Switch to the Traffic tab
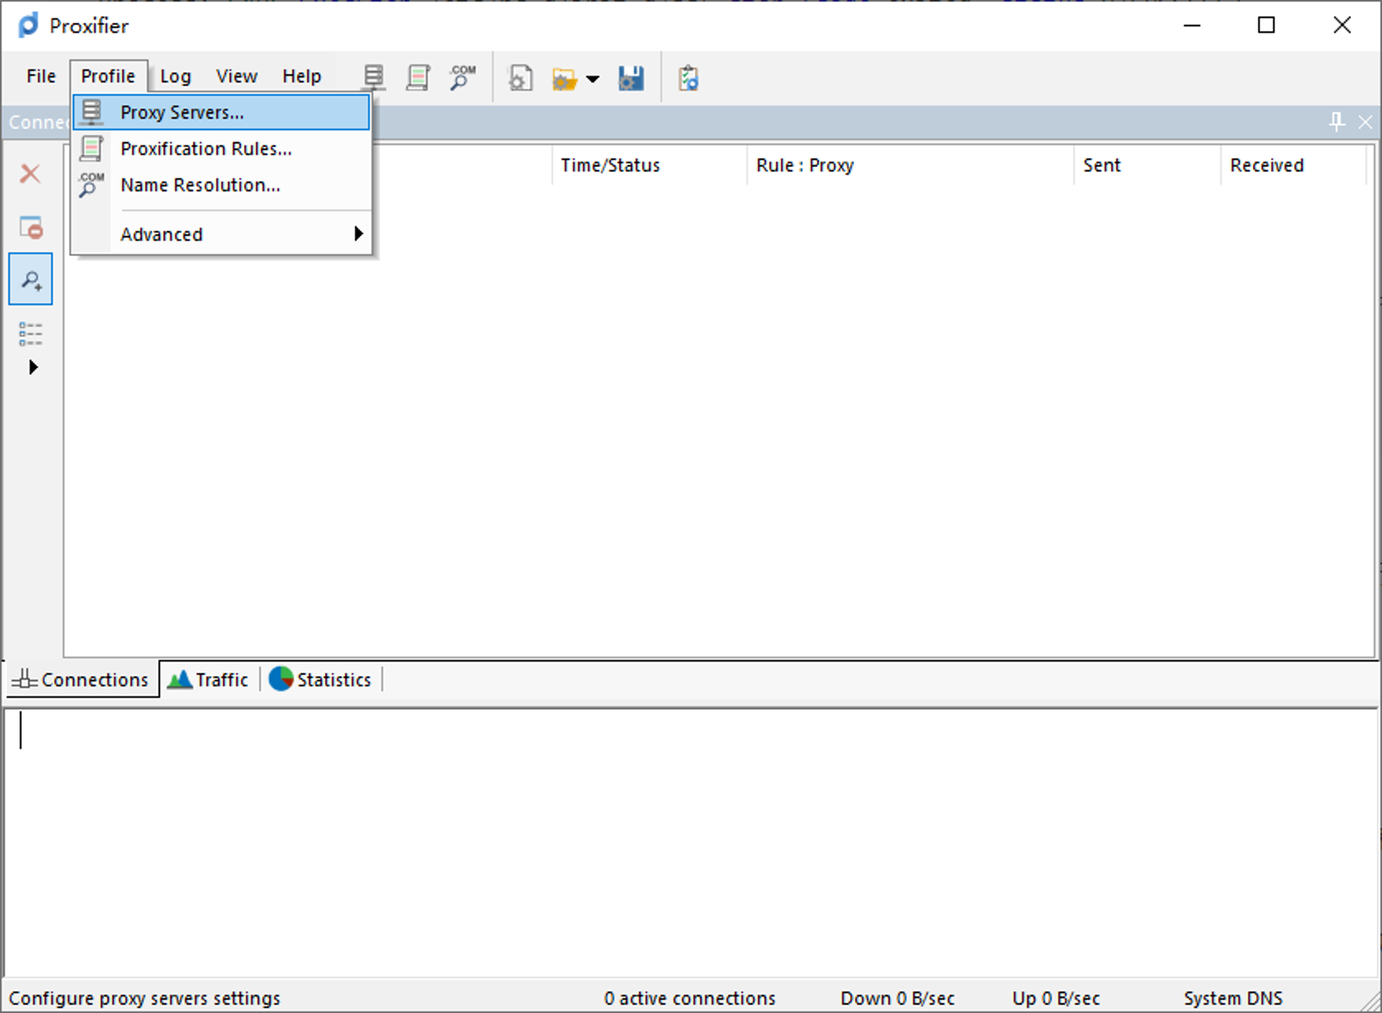The image size is (1382, 1013). point(209,679)
